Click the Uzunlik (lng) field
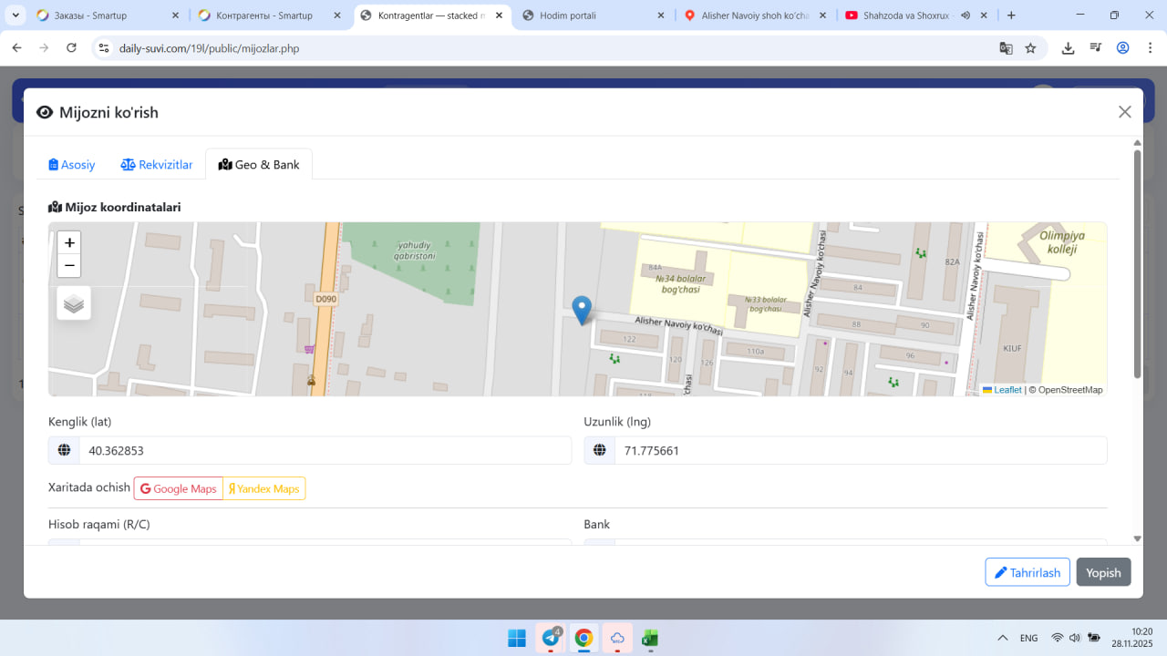1167x656 pixels. [861, 450]
